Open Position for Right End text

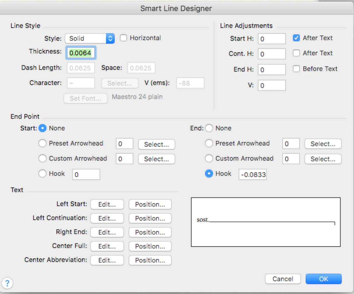150,232
